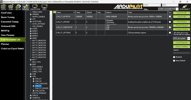This screenshot has height=100, width=191.
Task: Enable the Modified filter checkbox
Action: [x=174, y=57]
